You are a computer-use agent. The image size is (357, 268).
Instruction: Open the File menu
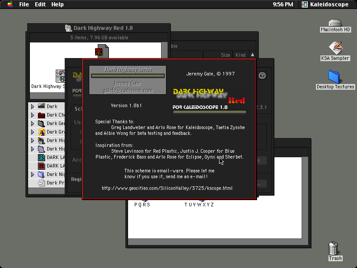click(x=24, y=4)
